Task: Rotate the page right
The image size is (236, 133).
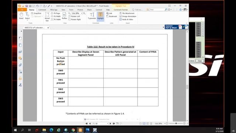Action: (74, 20)
